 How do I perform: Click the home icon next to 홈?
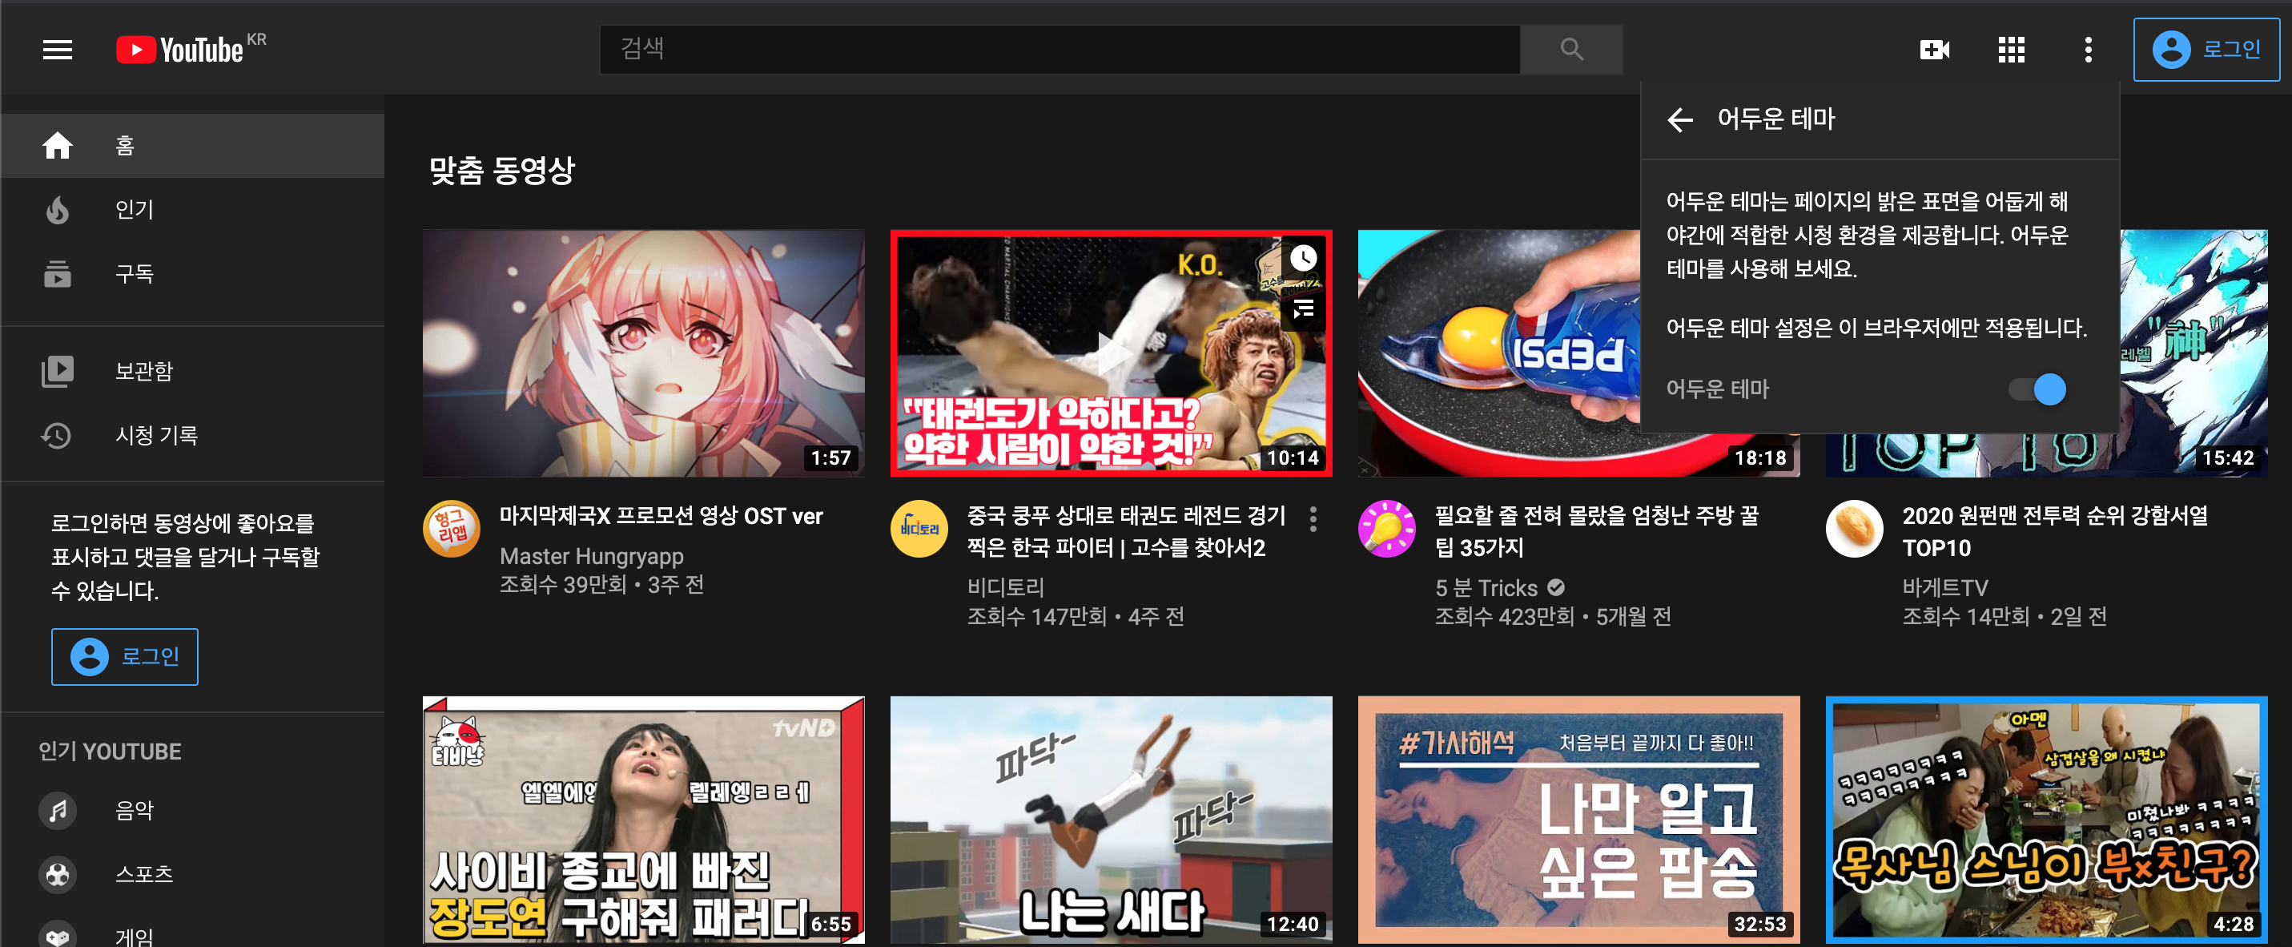pos(58,145)
